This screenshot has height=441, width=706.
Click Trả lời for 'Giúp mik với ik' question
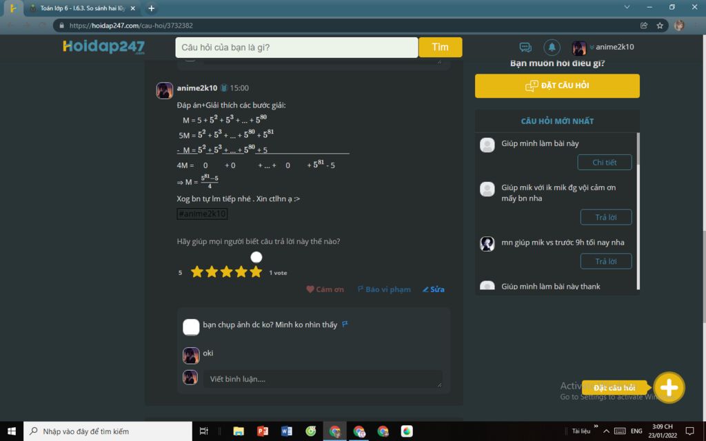[605, 217]
